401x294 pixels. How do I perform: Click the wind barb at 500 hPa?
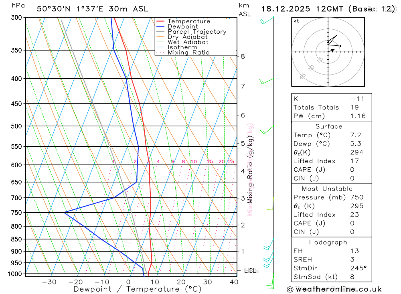click(267, 130)
